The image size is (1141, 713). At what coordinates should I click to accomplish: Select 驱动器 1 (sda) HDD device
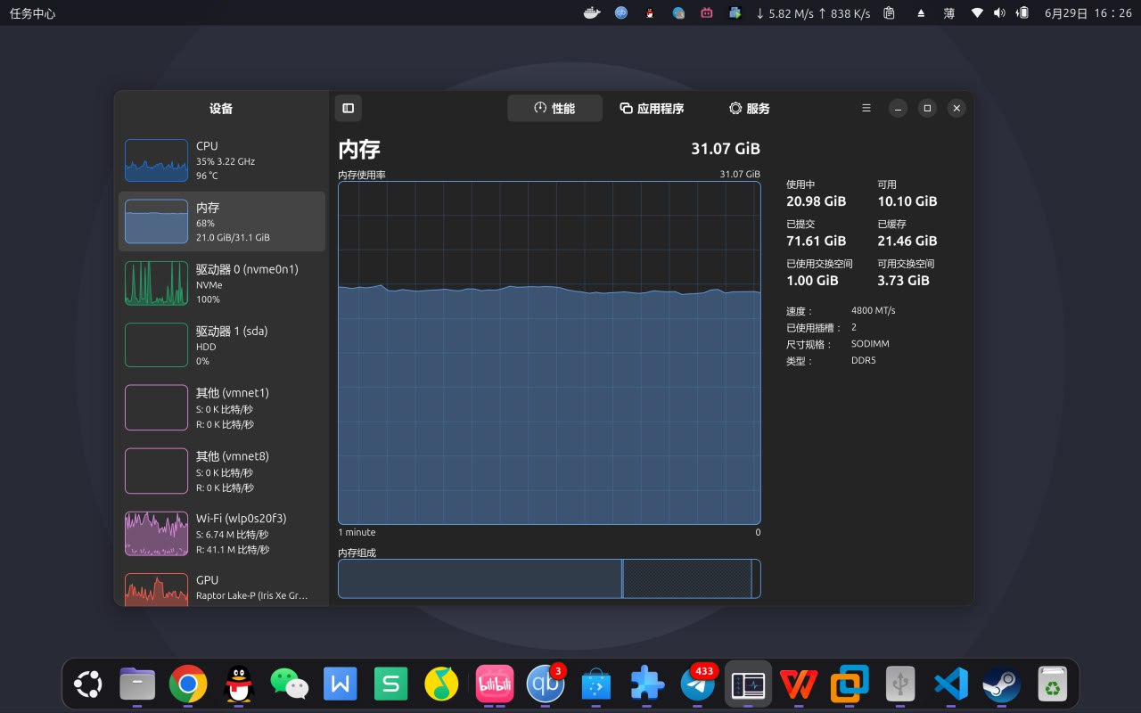pos(222,346)
